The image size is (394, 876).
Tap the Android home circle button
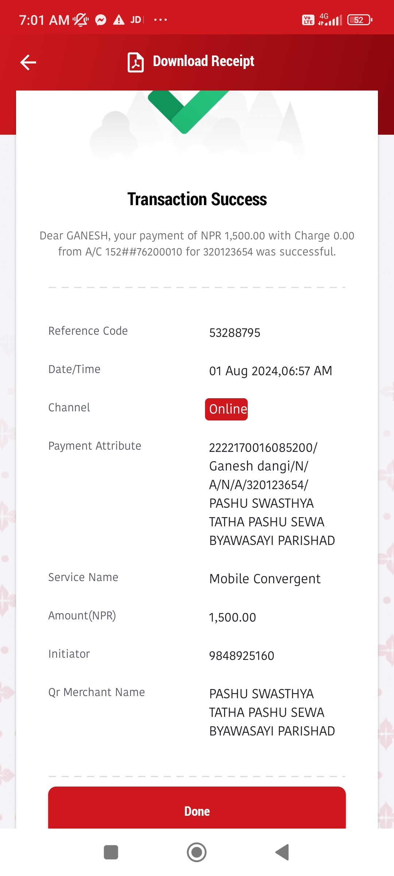[197, 852]
